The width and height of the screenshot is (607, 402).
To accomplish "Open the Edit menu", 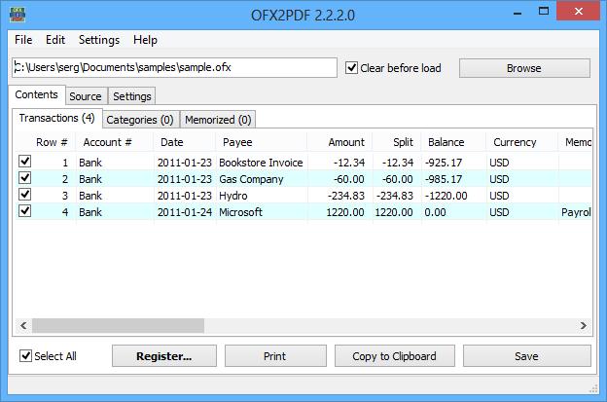I will pyautogui.click(x=55, y=40).
